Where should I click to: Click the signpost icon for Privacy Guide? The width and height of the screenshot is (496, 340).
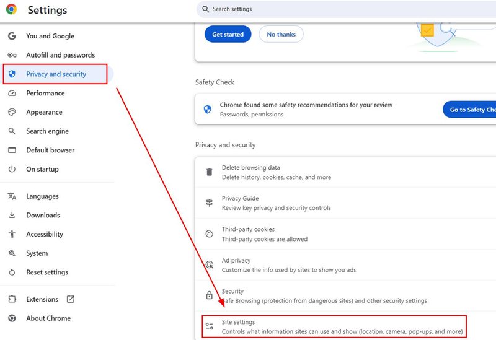(x=210, y=203)
